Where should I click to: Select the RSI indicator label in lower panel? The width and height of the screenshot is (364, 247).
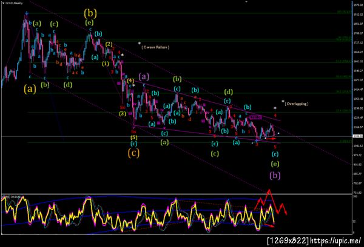pos(11,197)
